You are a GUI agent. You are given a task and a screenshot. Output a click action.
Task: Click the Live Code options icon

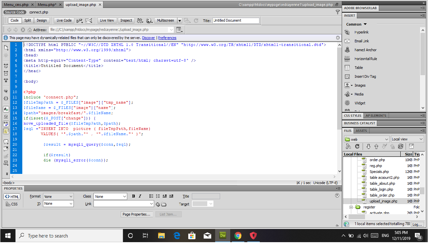pyautogui.click(x=80, y=20)
